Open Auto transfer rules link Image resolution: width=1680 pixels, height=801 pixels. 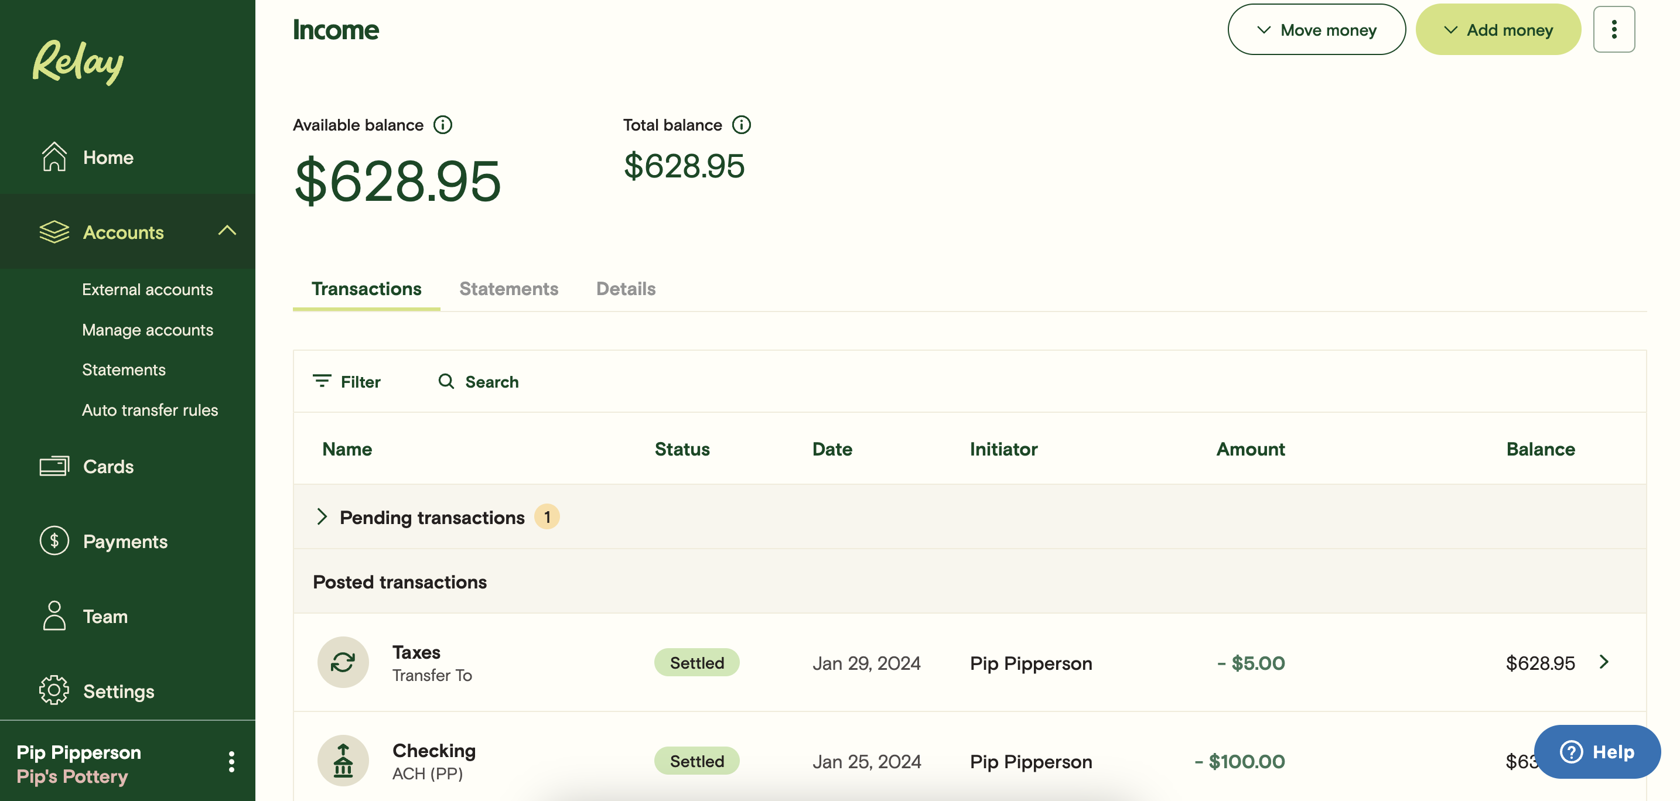(x=150, y=410)
